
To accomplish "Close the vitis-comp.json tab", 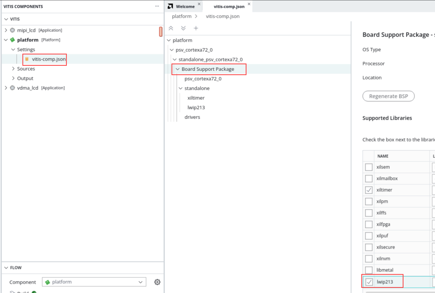I will [x=249, y=4].
